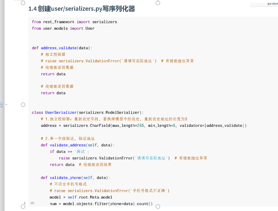Image resolution: width=278 pixels, height=211 pixels.
Task: Click the circle handle after count()
Action: pos(158,206)
